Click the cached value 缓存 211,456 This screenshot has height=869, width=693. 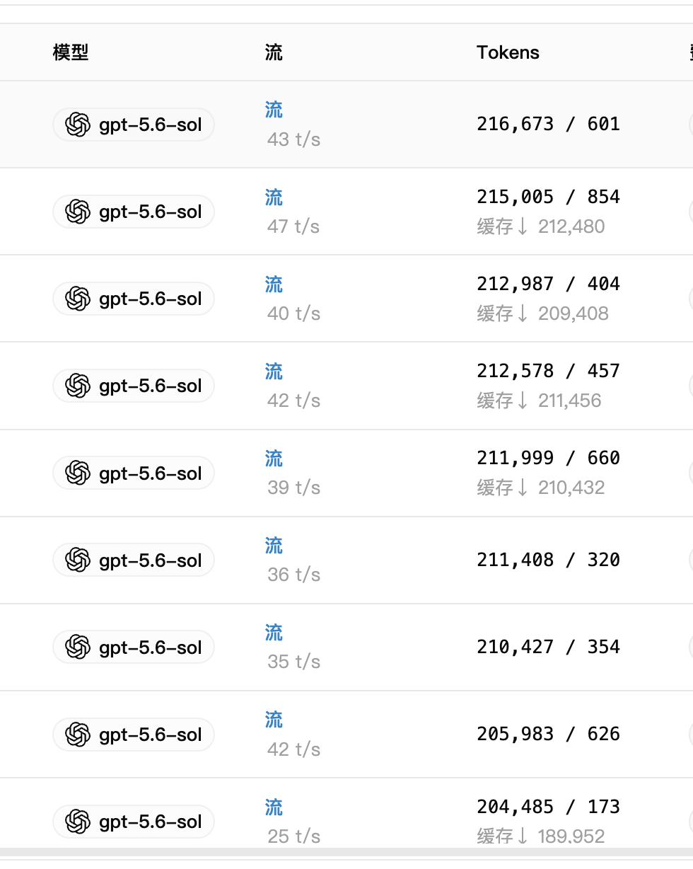539,401
